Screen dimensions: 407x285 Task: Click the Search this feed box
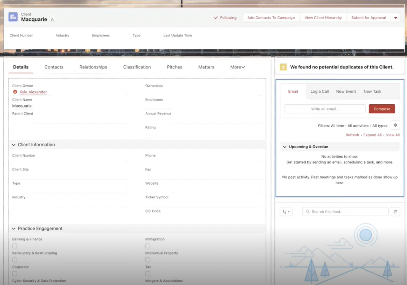(x=345, y=212)
